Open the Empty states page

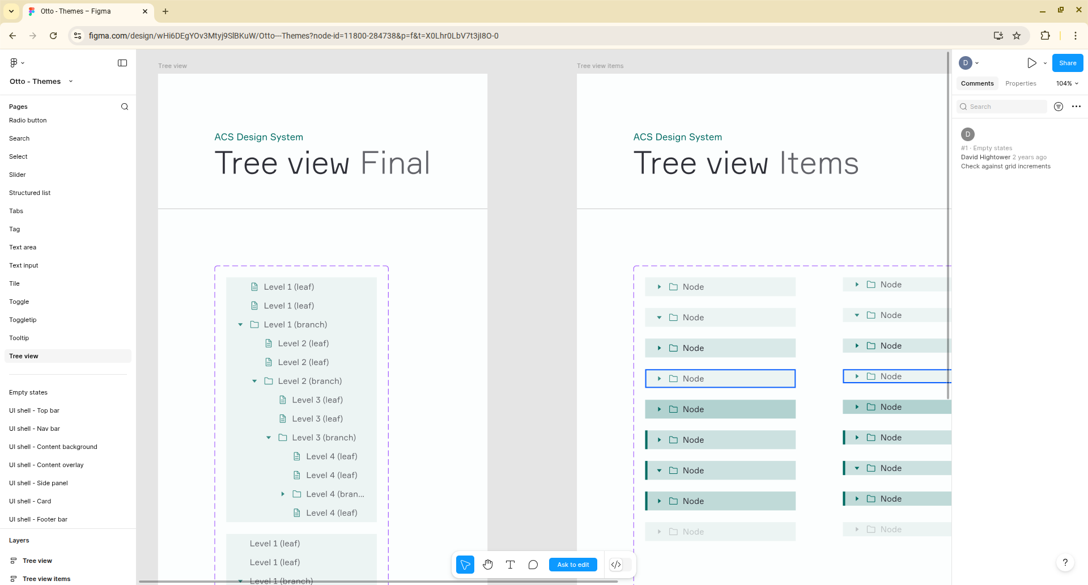pyautogui.click(x=28, y=392)
